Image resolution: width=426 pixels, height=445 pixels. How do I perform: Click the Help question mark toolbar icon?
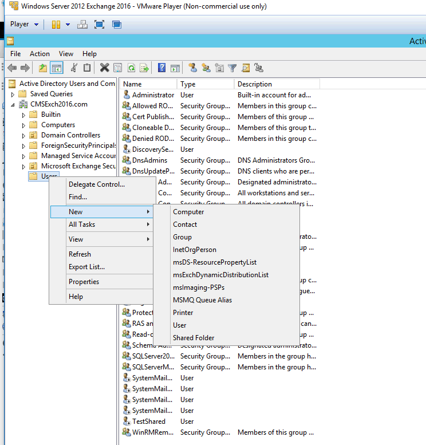point(161,68)
